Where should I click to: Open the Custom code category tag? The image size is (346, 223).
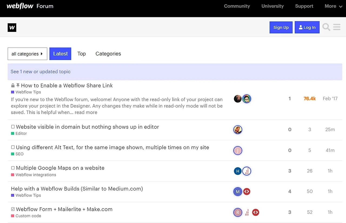coord(26,216)
